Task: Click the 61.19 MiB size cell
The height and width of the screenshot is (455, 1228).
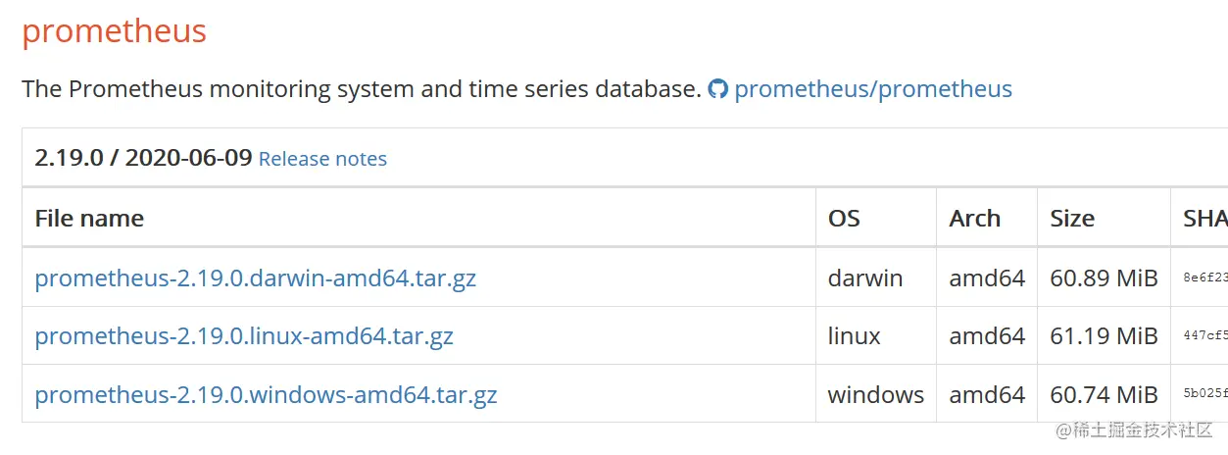Action: (1104, 337)
